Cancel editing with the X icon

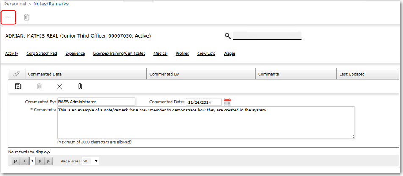[x=59, y=86]
